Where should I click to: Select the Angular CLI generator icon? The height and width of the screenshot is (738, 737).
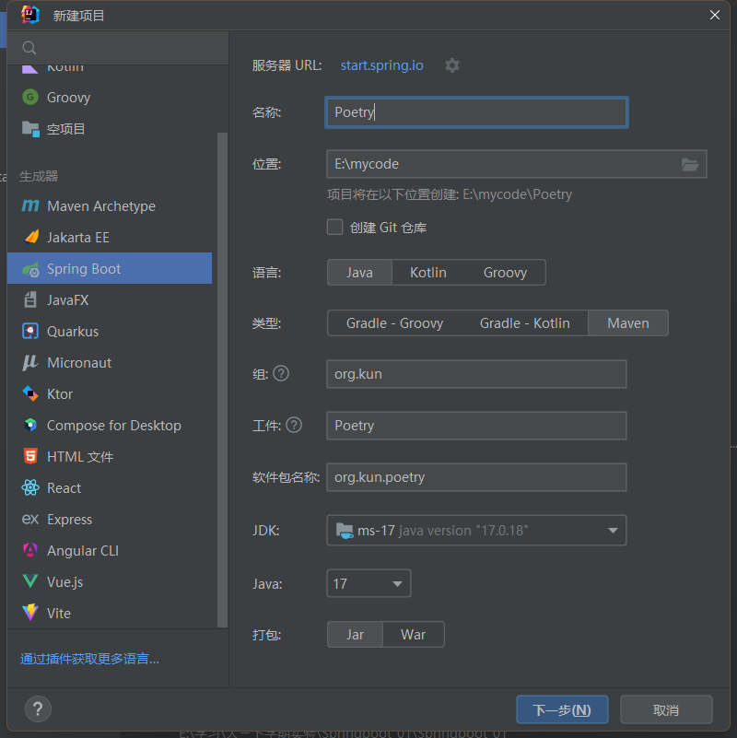30,550
